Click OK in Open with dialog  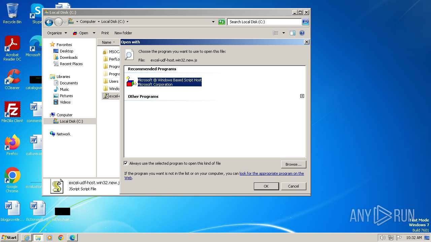(266, 186)
